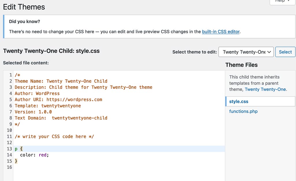Click the 'Twenty Twenty-One Child: style.css' heading
This screenshot has width=296, height=181.
click(x=51, y=51)
